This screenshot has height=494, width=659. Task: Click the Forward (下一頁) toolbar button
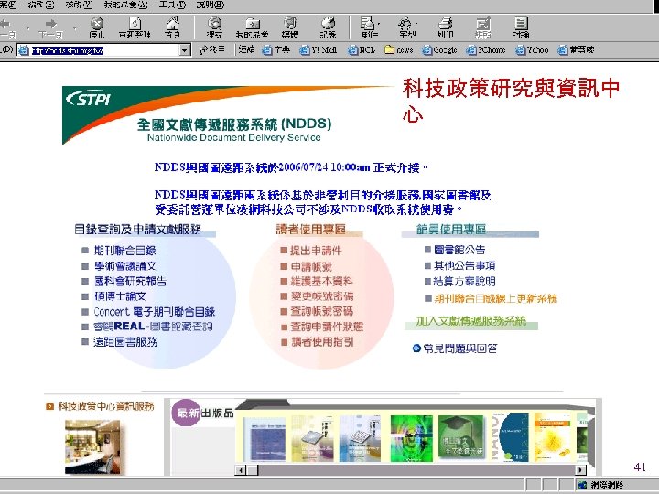[x=51, y=28]
